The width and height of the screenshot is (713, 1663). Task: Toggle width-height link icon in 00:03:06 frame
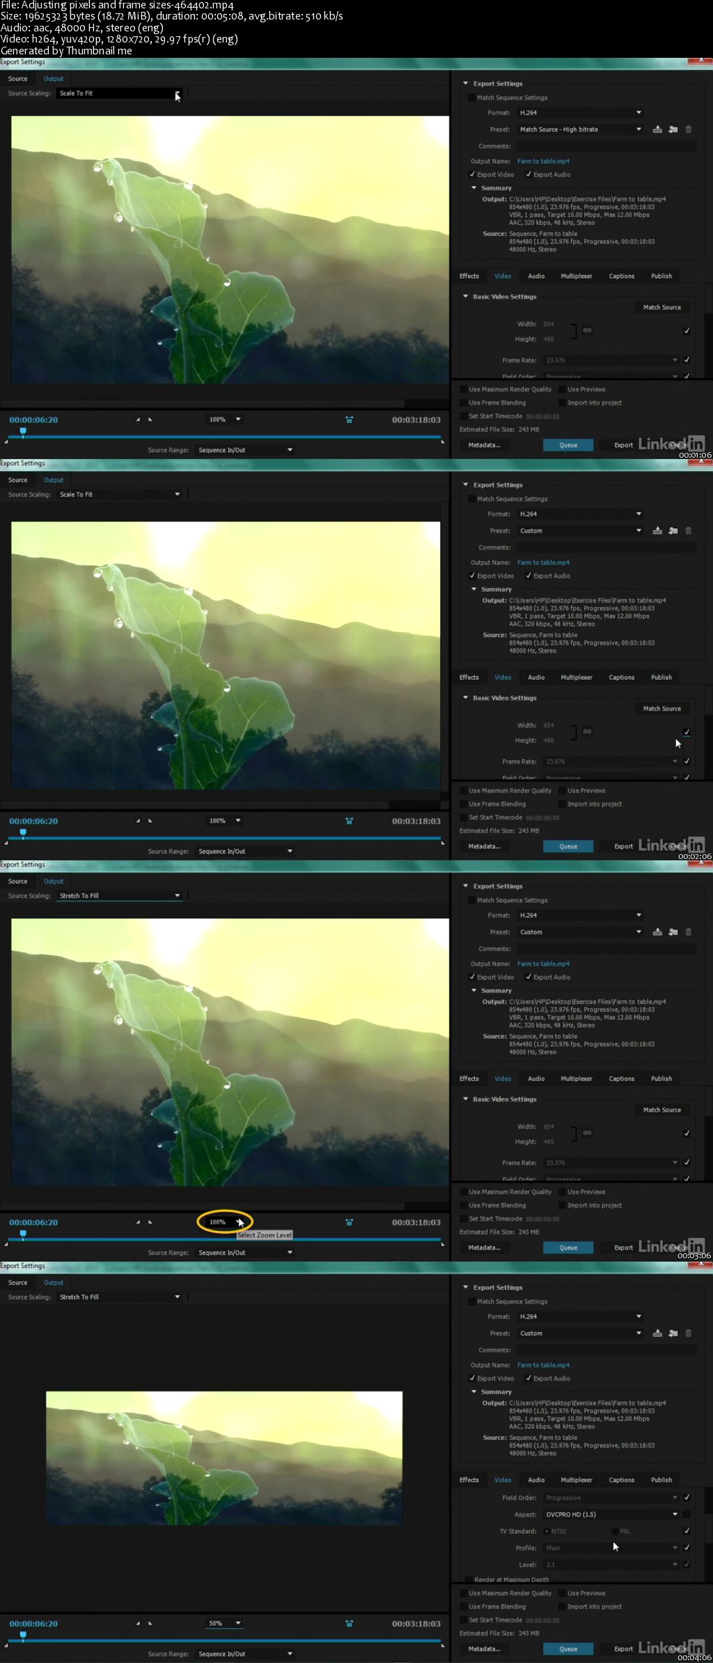587,1133
